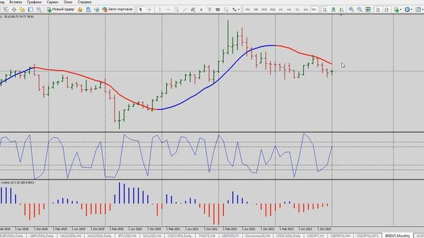Switch to DowJones30,H4 chart tab

pyautogui.click(x=258, y=236)
